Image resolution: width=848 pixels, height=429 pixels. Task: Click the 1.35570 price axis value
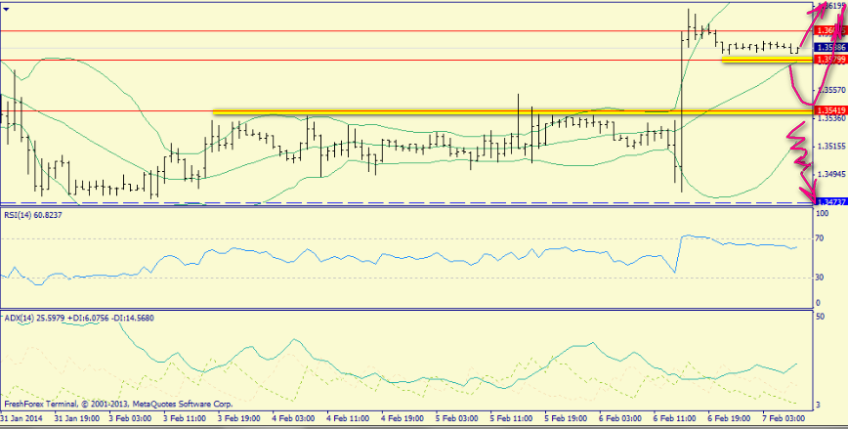click(x=831, y=89)
